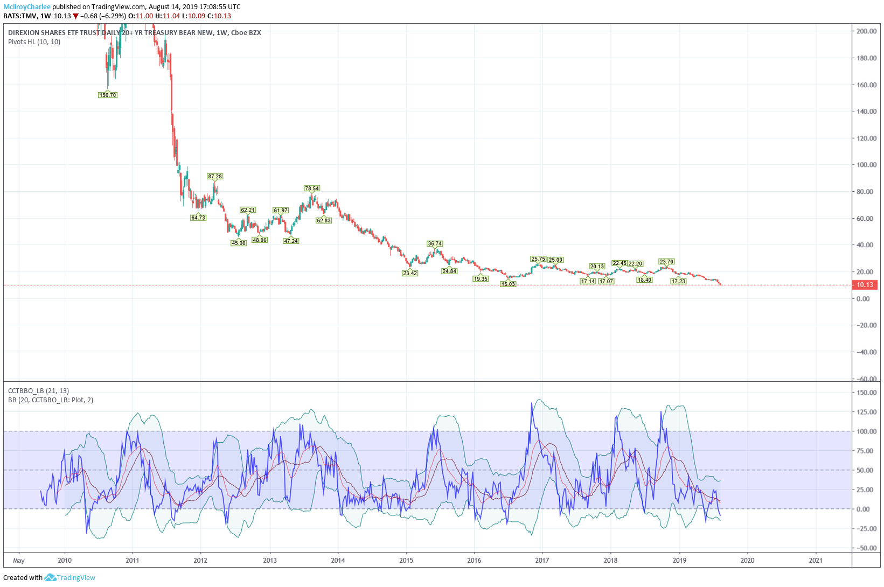884x587 pixels.
Task: Click the 47.24 pivot low label
Action: click(x=291, y=241)
